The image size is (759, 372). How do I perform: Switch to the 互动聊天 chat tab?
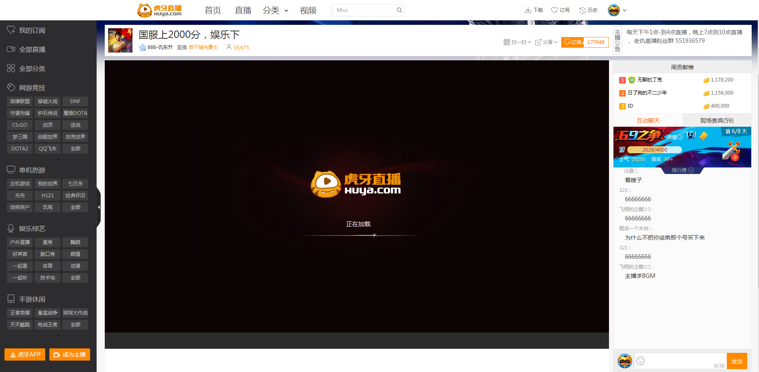(x=648, y=120)
